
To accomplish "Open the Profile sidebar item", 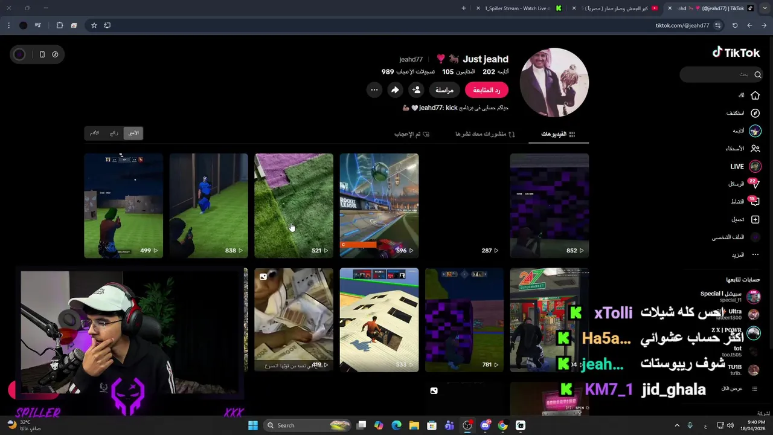I will coord(736,237).
